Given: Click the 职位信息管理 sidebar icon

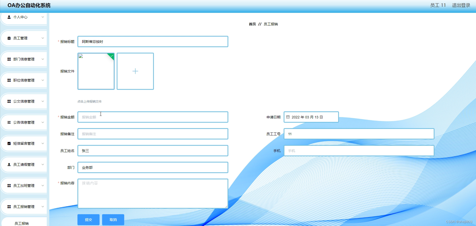Looking at the screenshot, I should click(9, 80).
